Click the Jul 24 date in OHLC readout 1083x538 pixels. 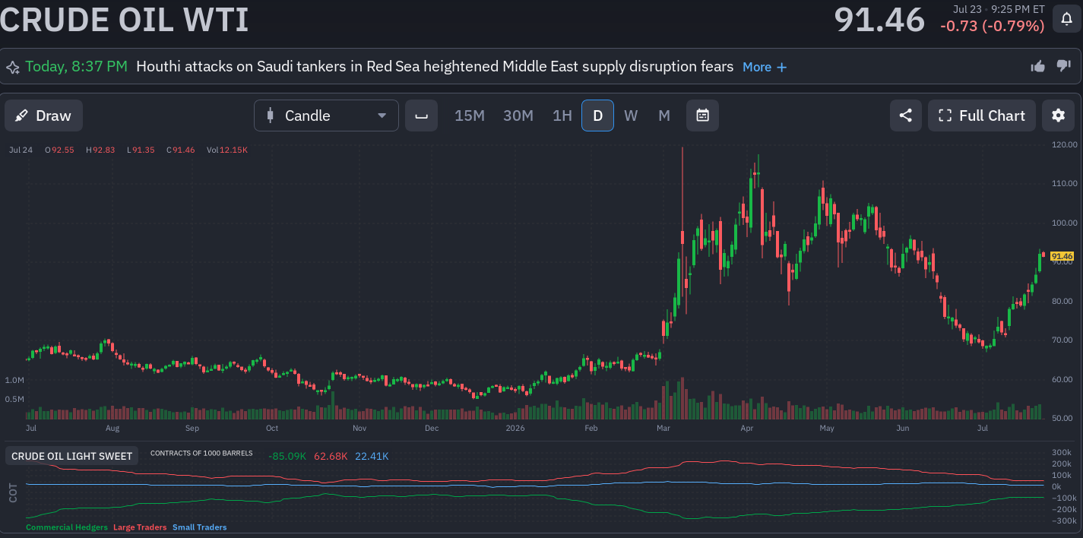click(x=21, y=150)
